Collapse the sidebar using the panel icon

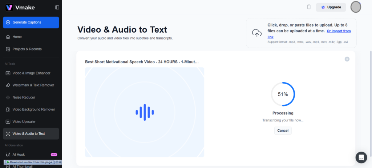(x=57, y=7)
